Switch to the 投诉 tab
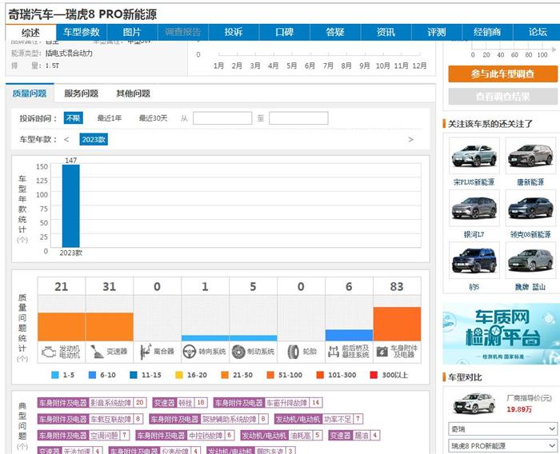 click(x=234, y=32)
